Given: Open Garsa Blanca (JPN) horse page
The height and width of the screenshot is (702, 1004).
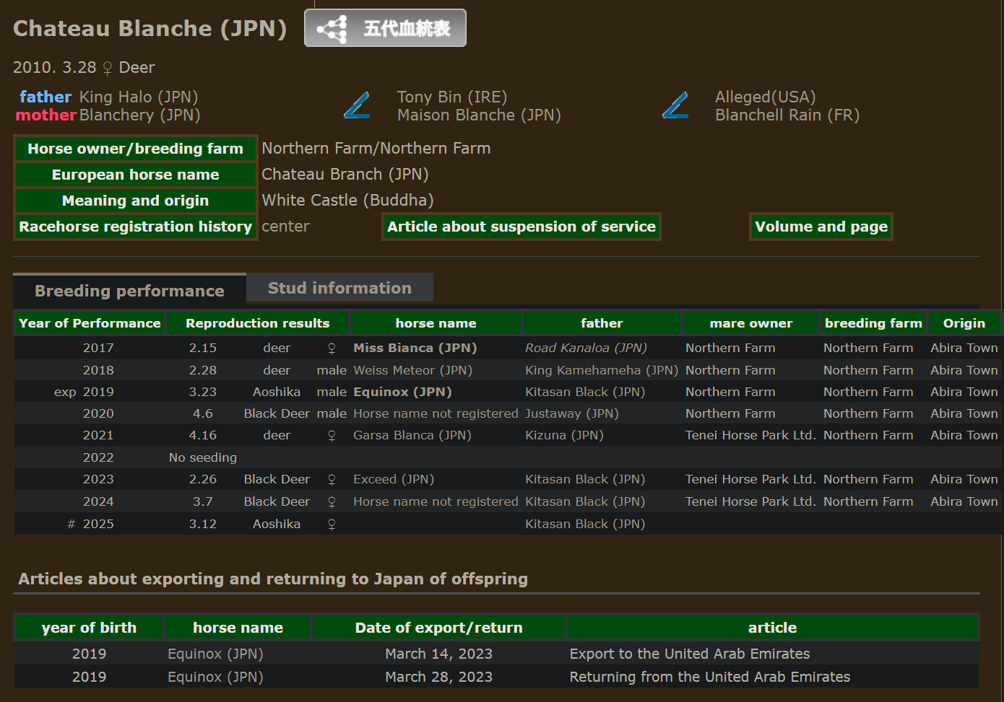Looking at the screenshot, I should [412, 435].
